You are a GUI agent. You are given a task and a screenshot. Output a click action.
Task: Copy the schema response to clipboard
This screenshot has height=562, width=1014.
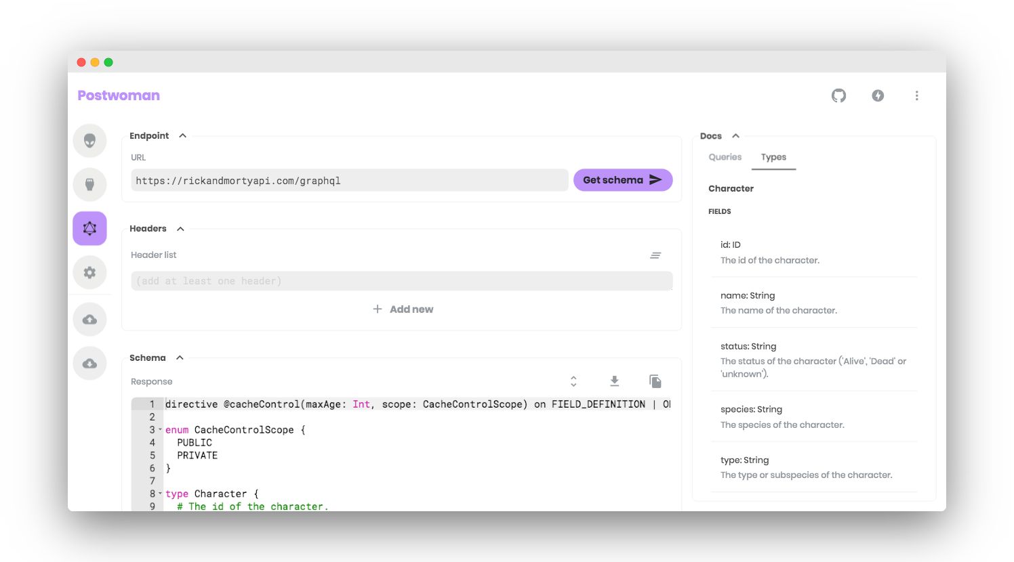pyautogui.click(x=655, y=381)
